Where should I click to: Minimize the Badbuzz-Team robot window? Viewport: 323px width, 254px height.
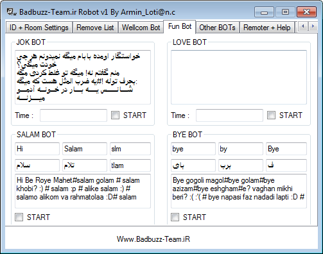(x=264, y=12)
